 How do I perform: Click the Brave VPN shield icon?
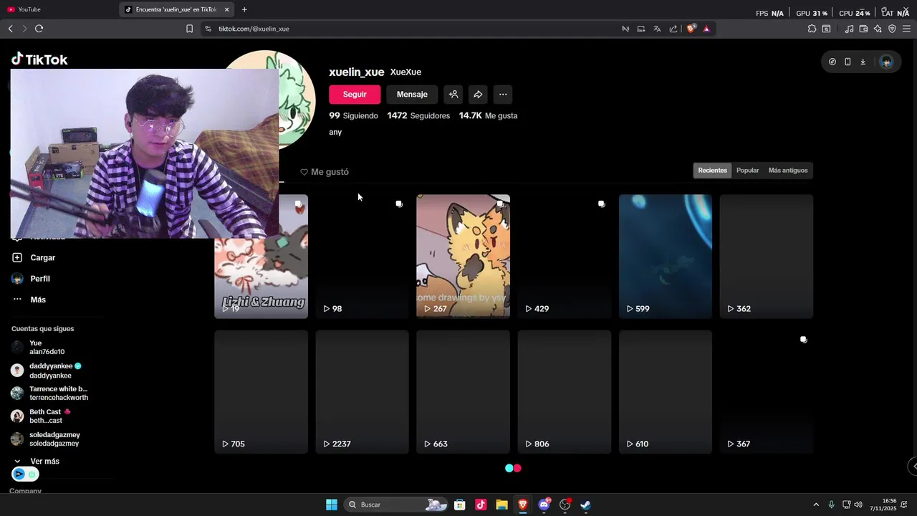point(892,29)
